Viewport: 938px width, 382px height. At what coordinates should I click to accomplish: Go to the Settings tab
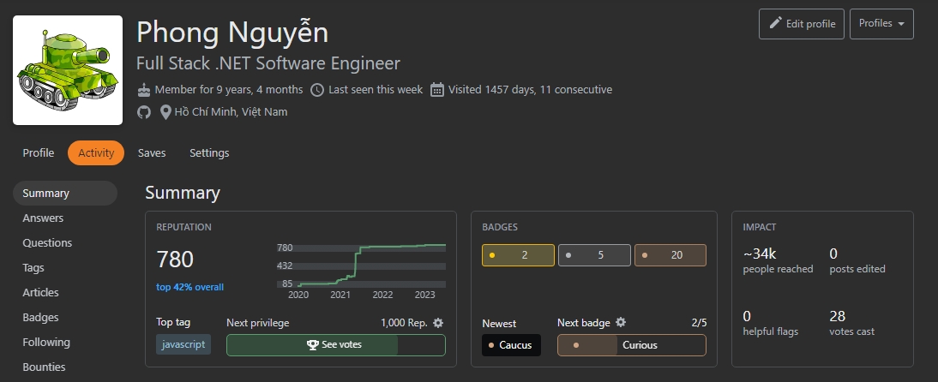[x=209, y=153]
